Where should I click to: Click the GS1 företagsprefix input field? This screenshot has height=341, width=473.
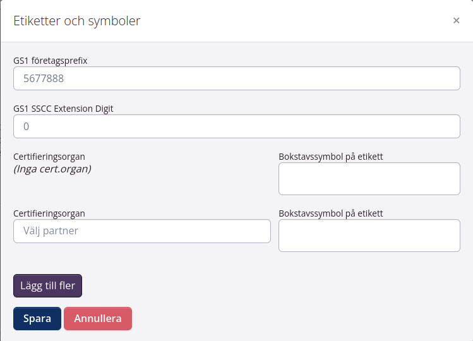(236, 79)
